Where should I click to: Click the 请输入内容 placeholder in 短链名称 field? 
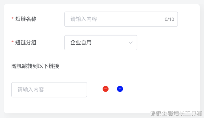click(84, 19)
